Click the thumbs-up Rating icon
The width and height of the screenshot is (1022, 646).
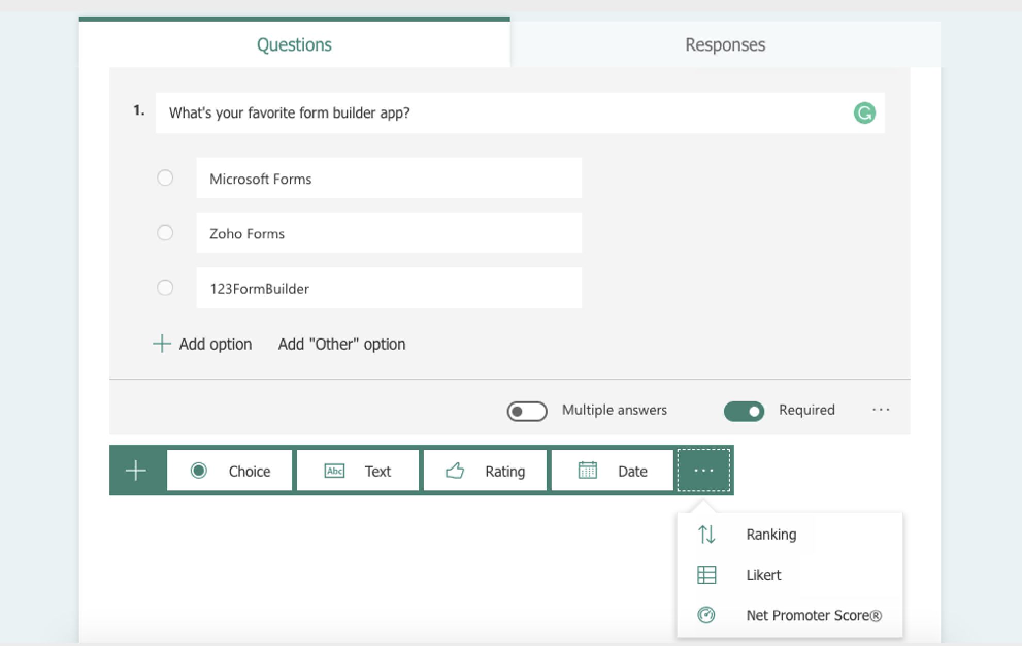click(455, 471)
